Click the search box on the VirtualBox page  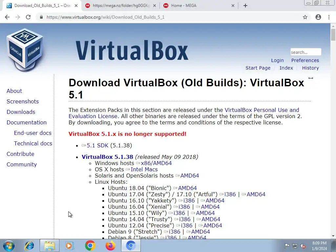pos(306,52)
